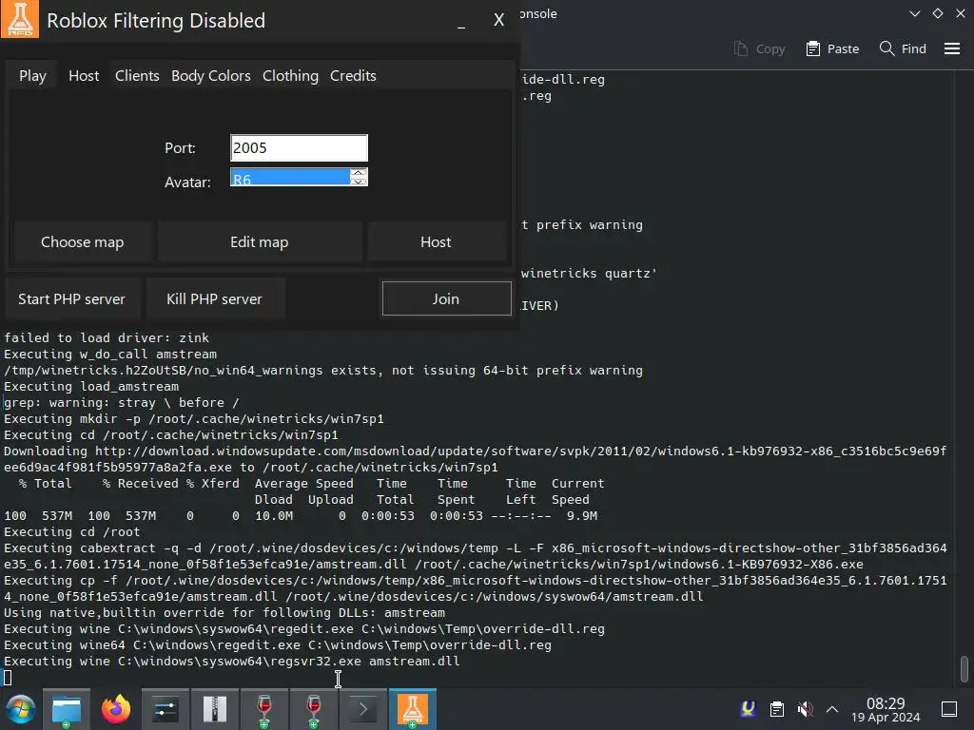This screenshot has height=730, width=974.
Task: Click the orange flask taskbar entry
Action: 413,709
